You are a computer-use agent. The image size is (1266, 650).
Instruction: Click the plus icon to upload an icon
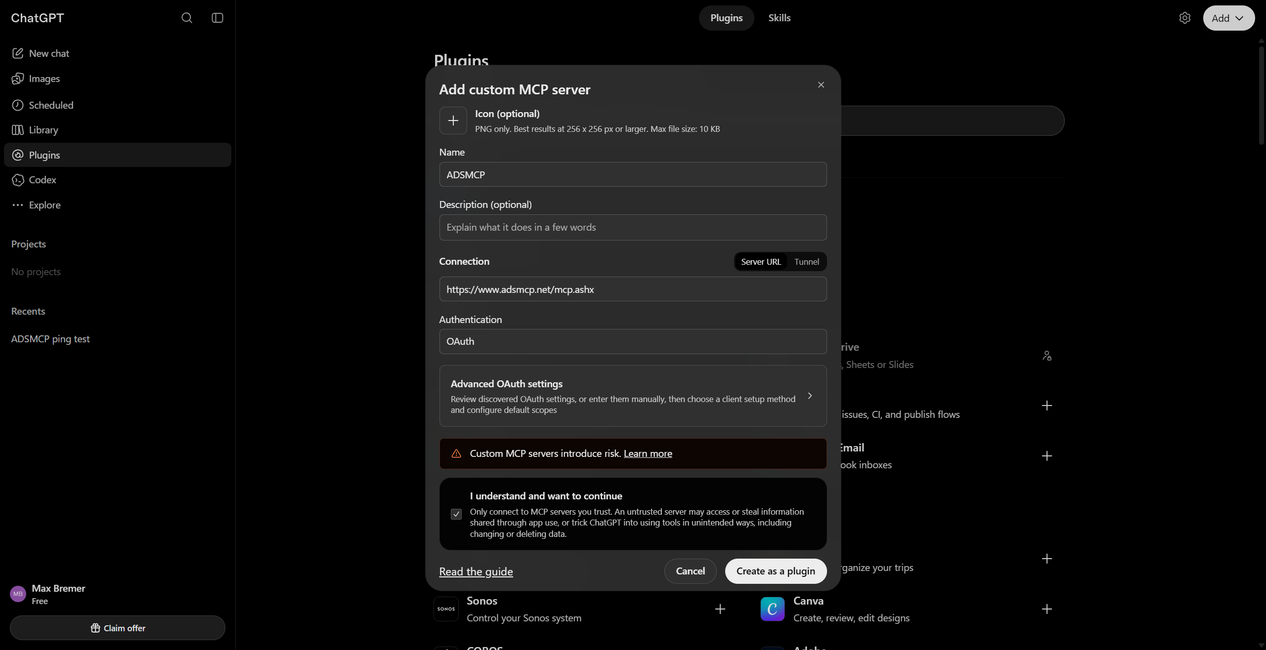(453, 121)
